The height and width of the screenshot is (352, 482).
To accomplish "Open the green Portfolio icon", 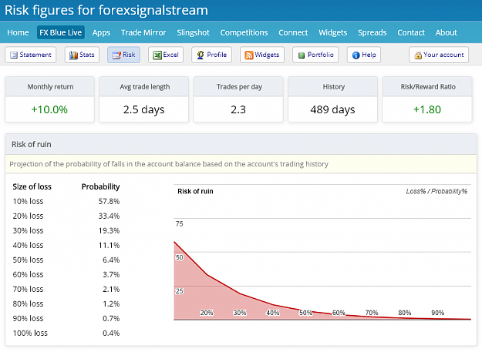I will 302,55.
